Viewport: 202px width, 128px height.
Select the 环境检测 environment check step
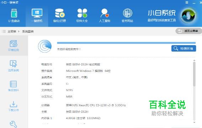coord(14,46)
